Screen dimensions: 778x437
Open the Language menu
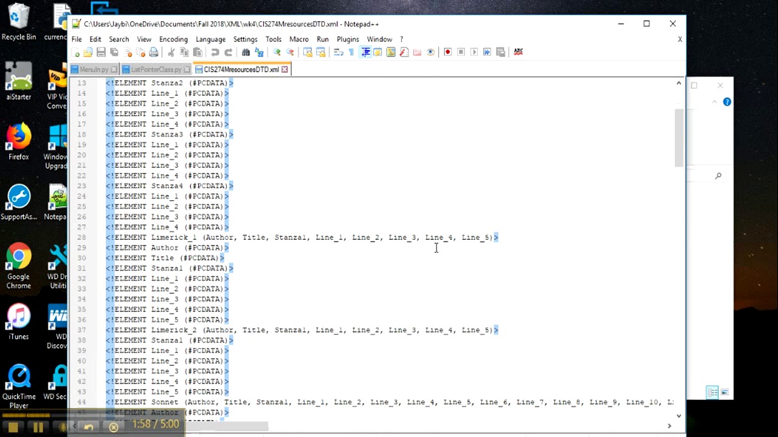pos(210,39)
